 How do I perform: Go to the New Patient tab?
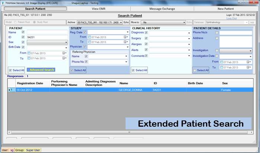pos(225,9)
